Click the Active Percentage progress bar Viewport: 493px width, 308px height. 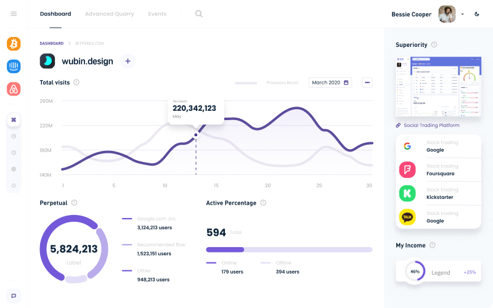[x=288, y=249]
